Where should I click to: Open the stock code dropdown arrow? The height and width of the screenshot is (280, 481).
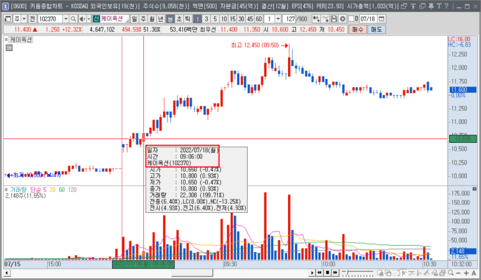point(65,19)
